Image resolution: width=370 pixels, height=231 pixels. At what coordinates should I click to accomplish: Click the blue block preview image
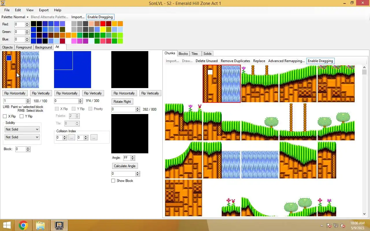coord(72,70)
